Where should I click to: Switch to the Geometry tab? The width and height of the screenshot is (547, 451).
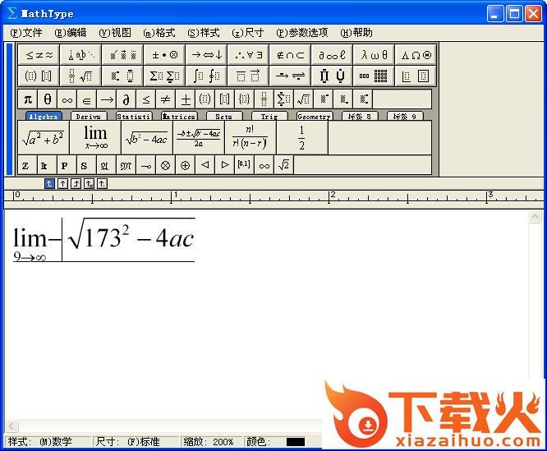pos(315,117)
